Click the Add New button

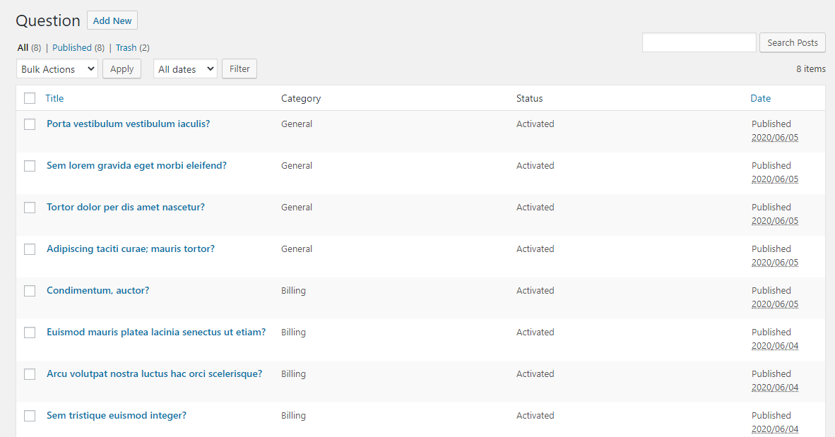(x=112, y=20)
